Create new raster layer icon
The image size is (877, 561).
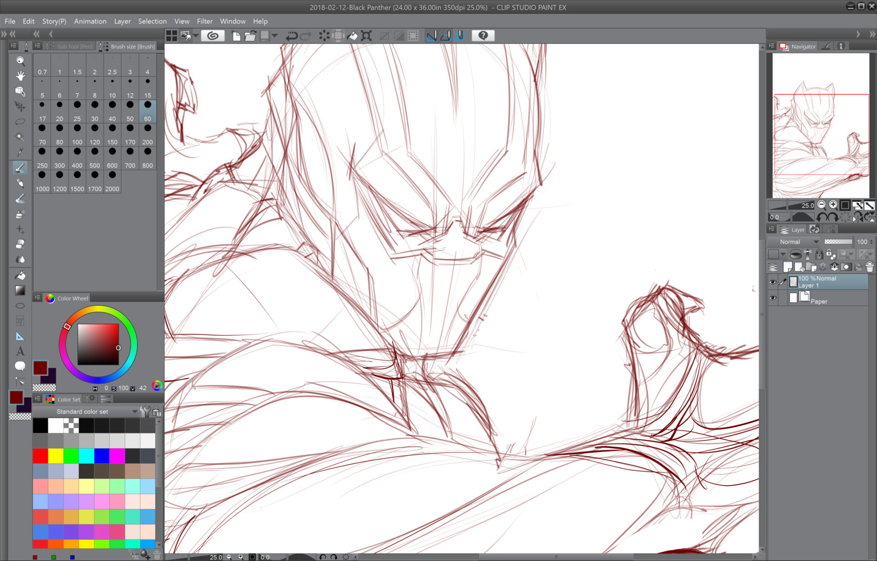(788, 267)
